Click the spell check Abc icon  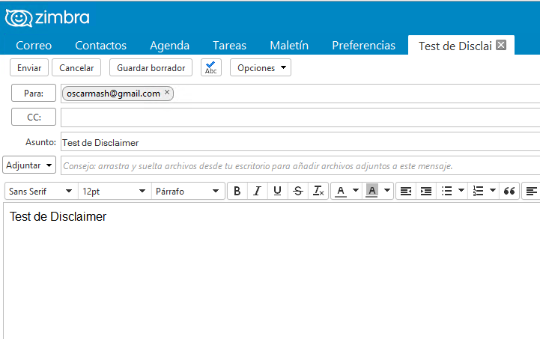(x=210, y=67)
